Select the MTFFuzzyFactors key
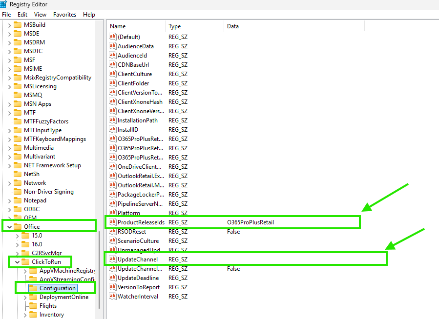 (46, 121)
